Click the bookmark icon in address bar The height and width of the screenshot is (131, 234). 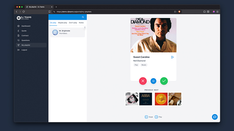(x=50, y=12)
